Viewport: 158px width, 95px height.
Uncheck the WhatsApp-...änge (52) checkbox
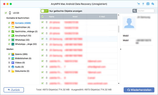[x=9, y=44]
